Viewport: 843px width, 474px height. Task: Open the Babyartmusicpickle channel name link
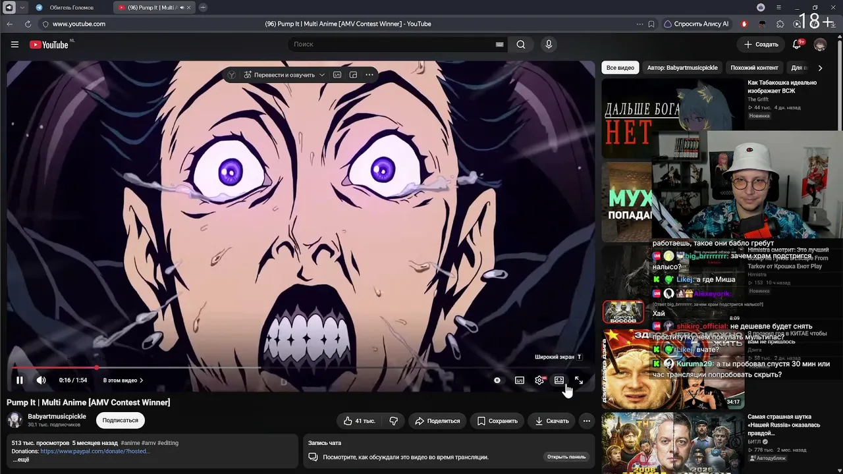point(57,417)
